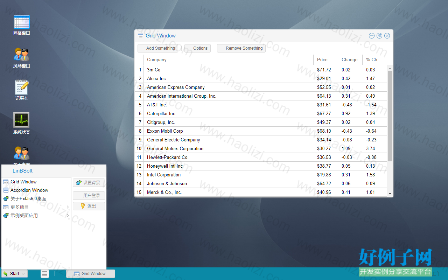Viewport: 448px width, 280px height.
Task: Select the General Motors Corporation cell
Action: pyautogui.click(x=228, y=148)
